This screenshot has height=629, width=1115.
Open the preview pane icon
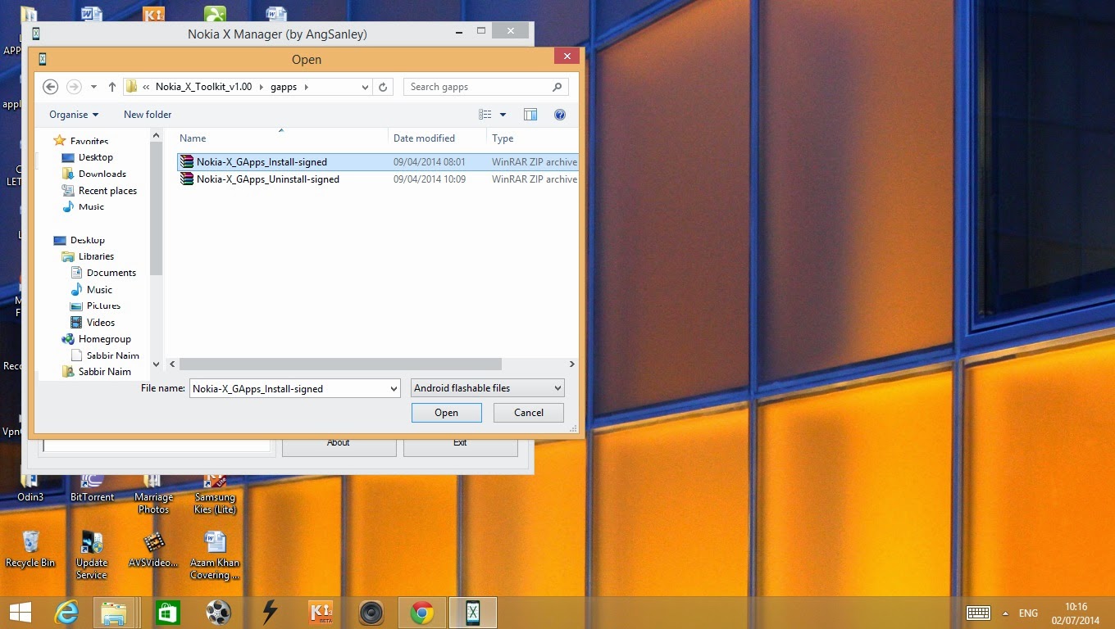[530, 115]
